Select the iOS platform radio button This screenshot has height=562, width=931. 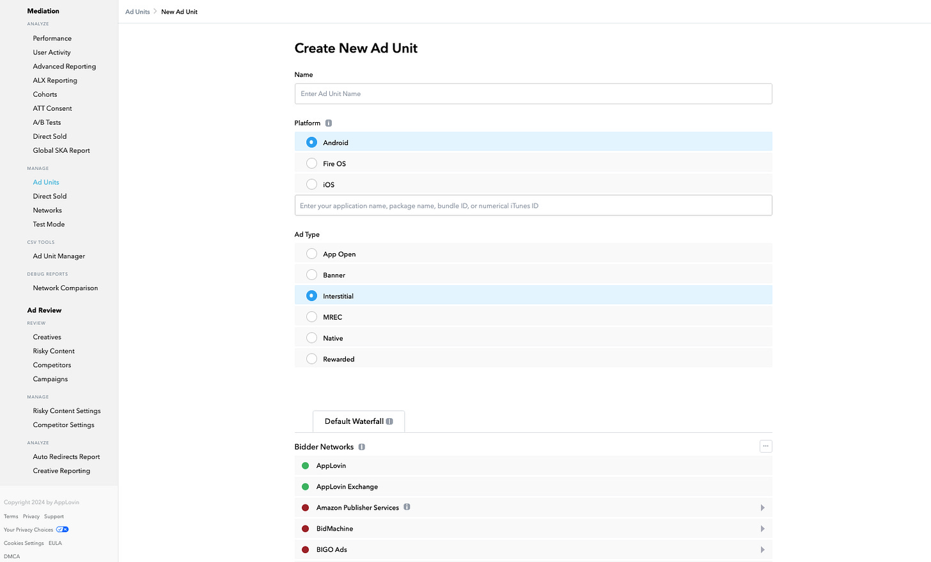coord(311,184)
